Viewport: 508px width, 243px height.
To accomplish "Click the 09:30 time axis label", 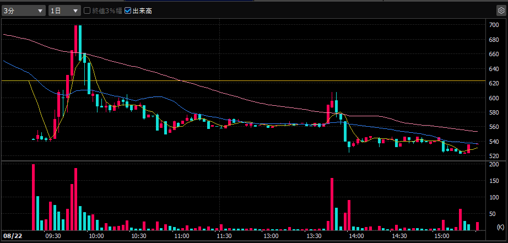I will coord(53,235).
